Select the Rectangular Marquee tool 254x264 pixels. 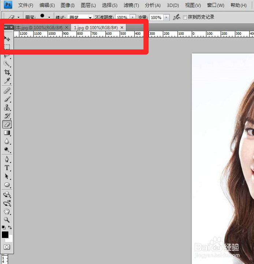[x=7, y=47]
